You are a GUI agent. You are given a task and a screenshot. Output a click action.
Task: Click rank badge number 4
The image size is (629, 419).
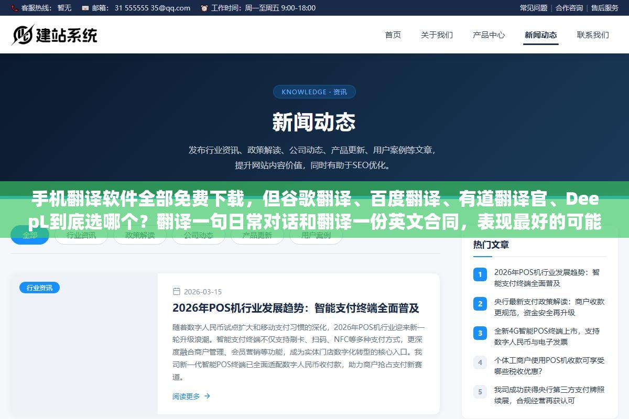tap(480, 362)
